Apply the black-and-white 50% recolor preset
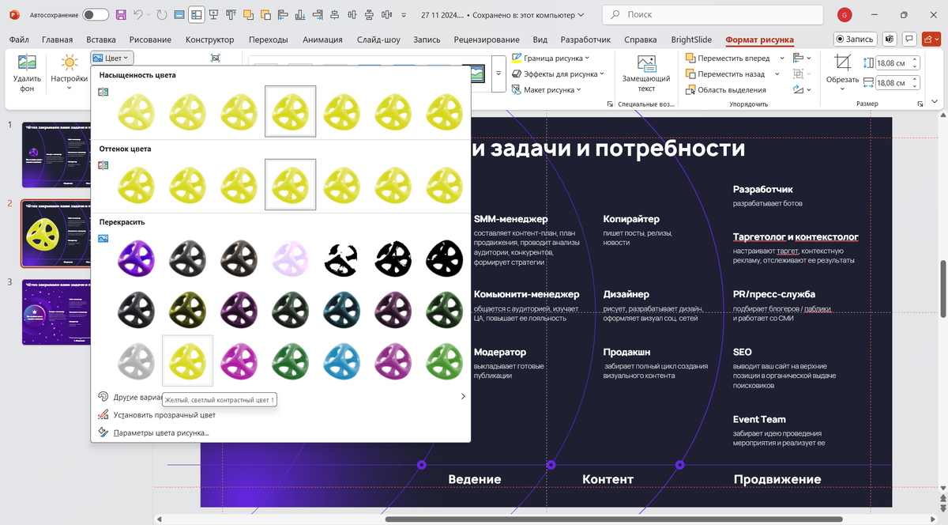Viewport: 948px width, 525px height. (393, 257)
